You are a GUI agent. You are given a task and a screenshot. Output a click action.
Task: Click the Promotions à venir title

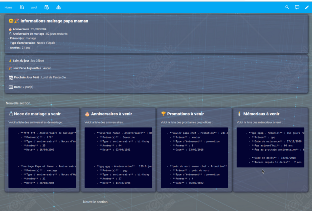click(x=185, y=114)
